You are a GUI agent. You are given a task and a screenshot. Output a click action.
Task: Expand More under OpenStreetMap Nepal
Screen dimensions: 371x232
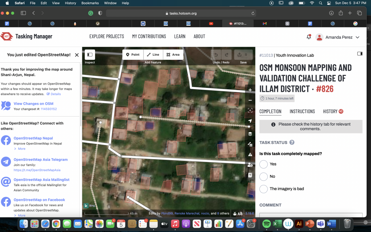[21, 149]
